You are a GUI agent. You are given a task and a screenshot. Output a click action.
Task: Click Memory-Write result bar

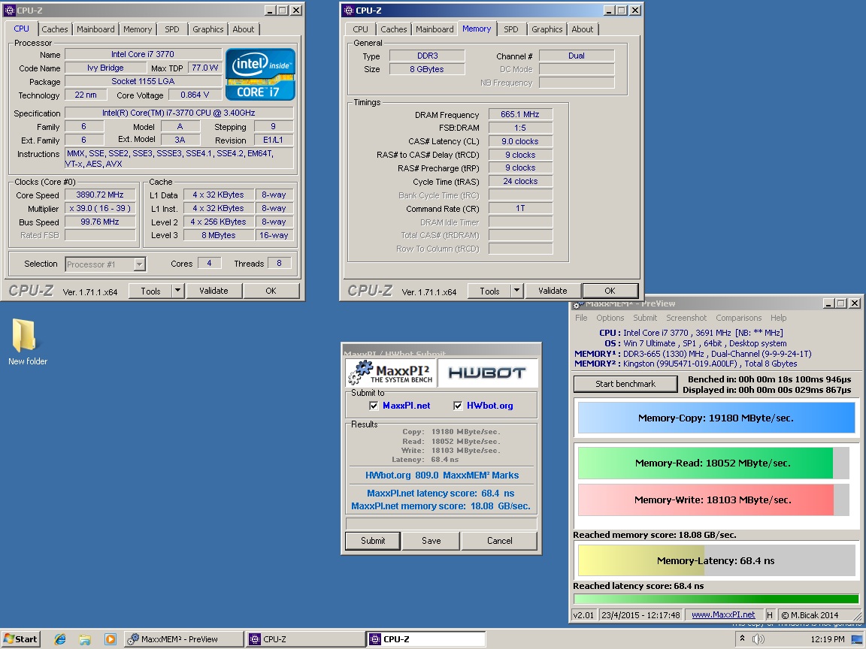[713, 500]
